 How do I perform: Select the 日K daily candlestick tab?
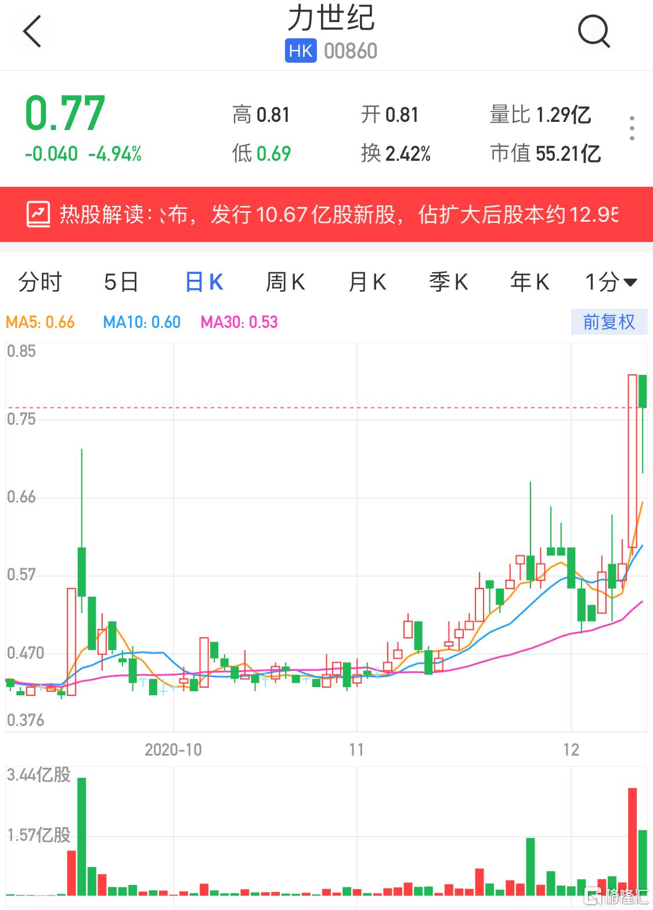(x=204, y=283)
